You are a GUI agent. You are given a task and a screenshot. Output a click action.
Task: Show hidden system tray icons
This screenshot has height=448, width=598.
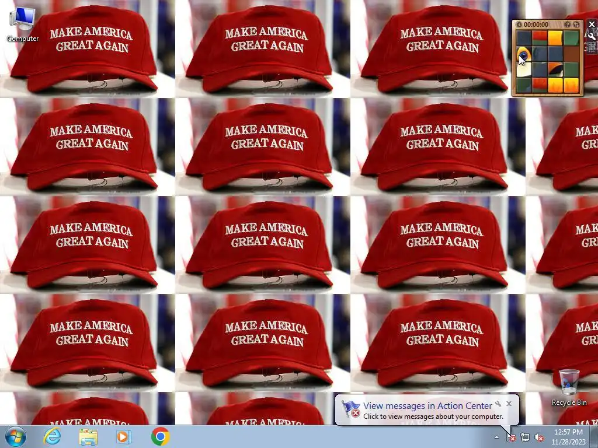pos(496,437)
